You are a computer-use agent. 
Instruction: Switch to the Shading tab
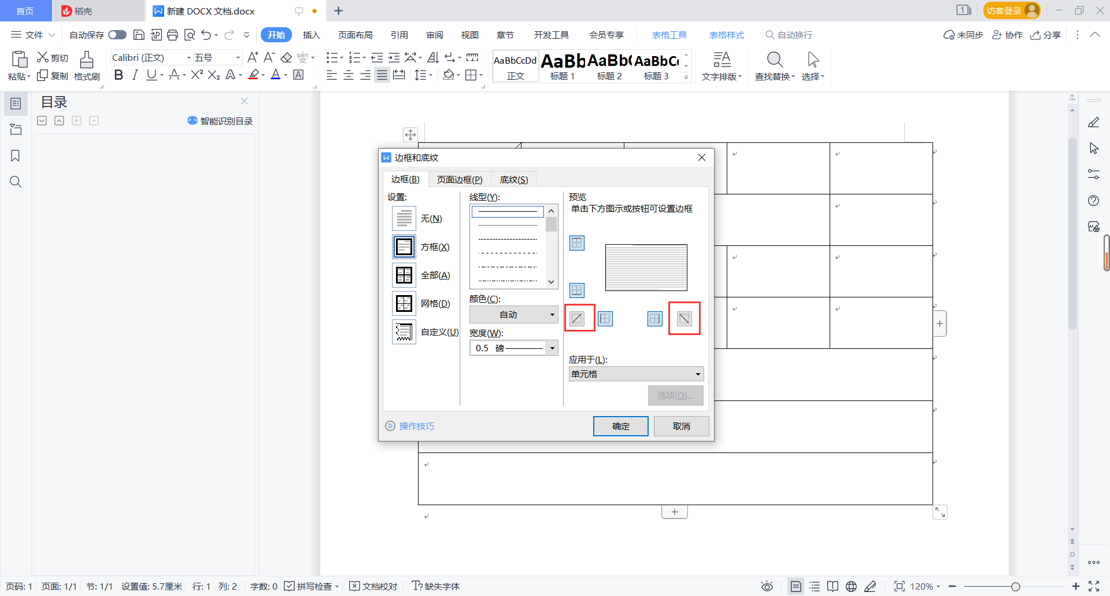click(514, 179)
